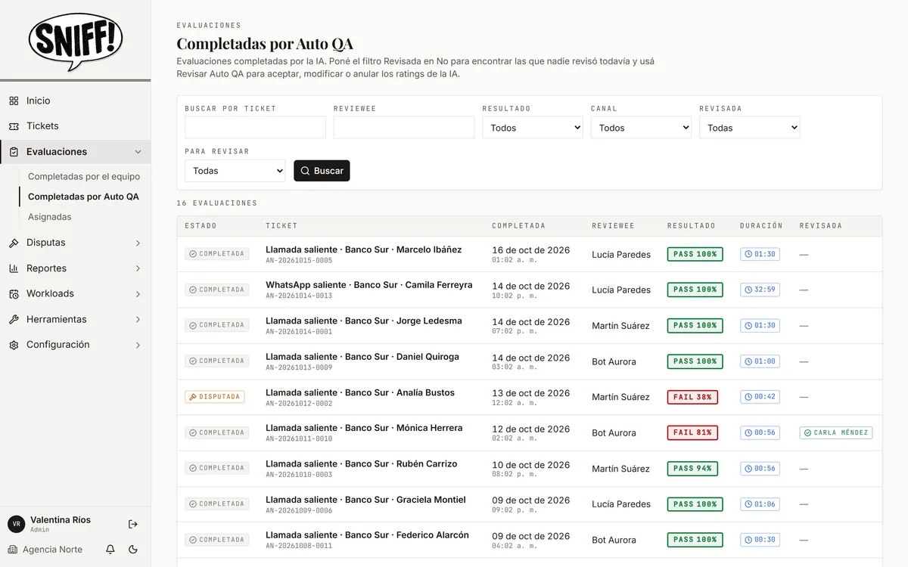Click the VR user avatar
Image resolution: width=908 pixels, height=567 pixels.
pyautogui.click(x=16, y=524)
